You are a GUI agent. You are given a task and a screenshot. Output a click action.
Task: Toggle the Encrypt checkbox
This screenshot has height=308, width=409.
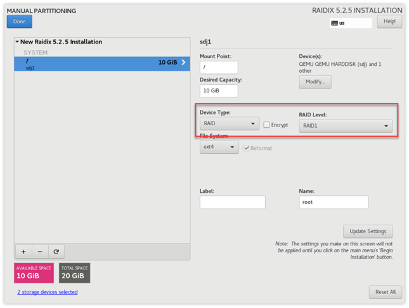[266, 125]
